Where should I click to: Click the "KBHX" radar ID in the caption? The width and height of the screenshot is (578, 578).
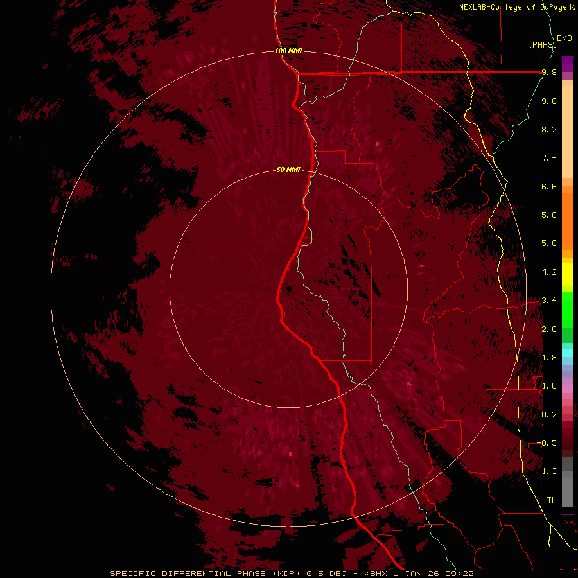coord(375,574)
